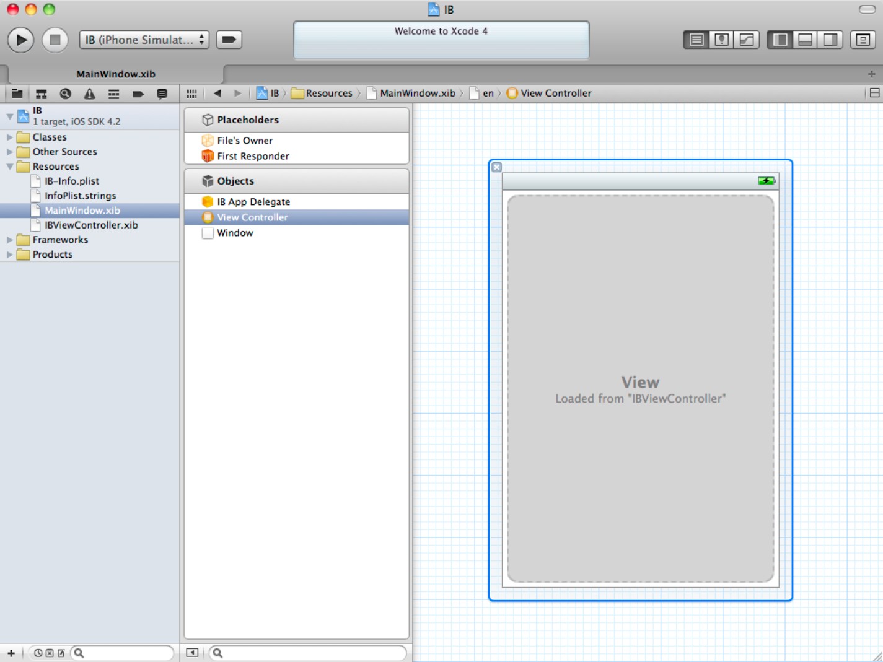Click Resources in the jump bar
The width and height of the screenshot is (883, 662).
tap(322, 93)
